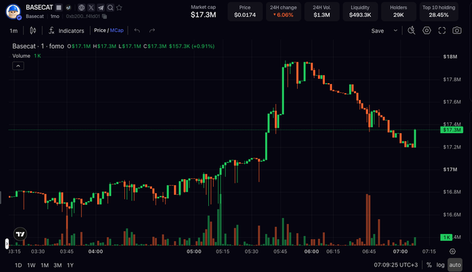The image size is (472, 272).
Task: Open the Telegram link icon
Action: pyautogui.click(x=101, y=8)
